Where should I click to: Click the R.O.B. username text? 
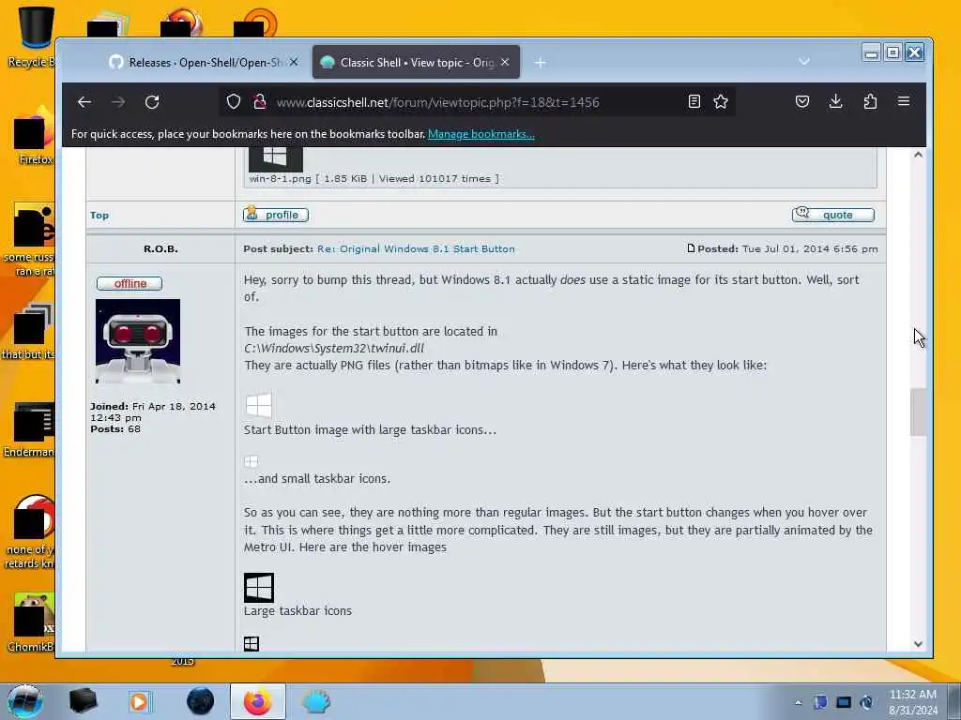[x=160, y=249]
